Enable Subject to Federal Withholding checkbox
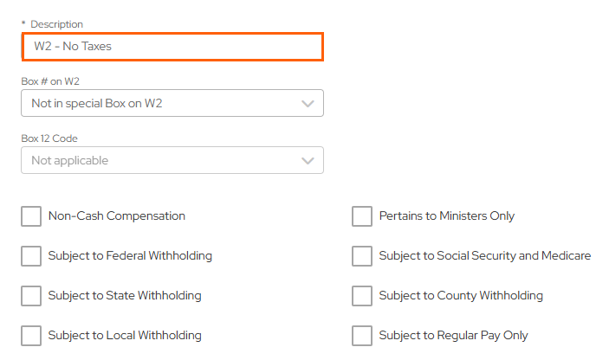The width and height of the screenshot is (609, 360). coord(31,256)
